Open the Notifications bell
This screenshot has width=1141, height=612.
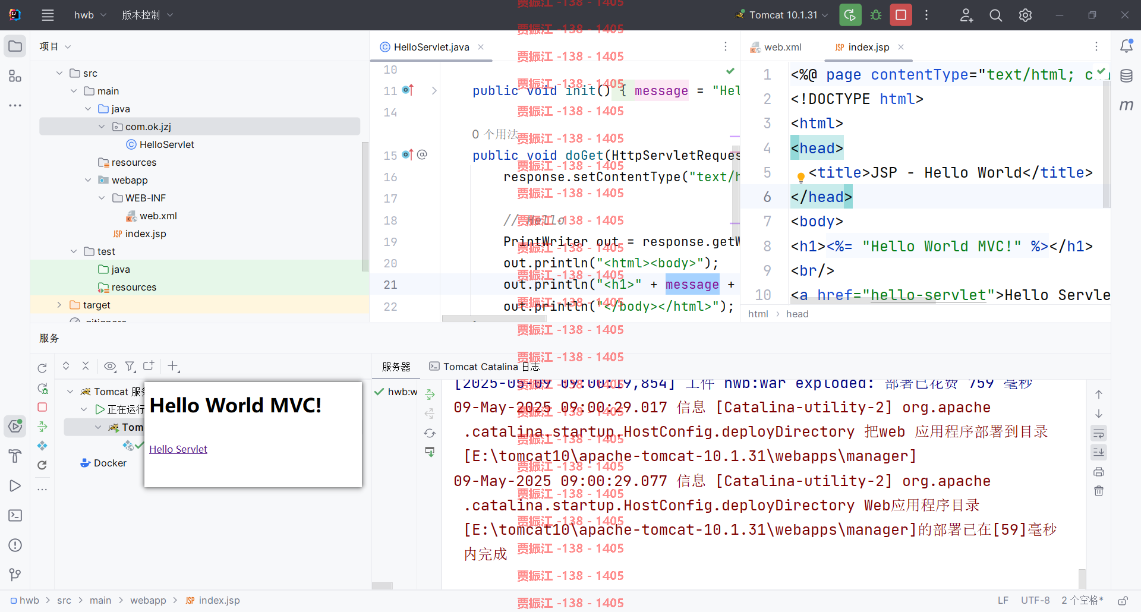tap(1126, 46)
